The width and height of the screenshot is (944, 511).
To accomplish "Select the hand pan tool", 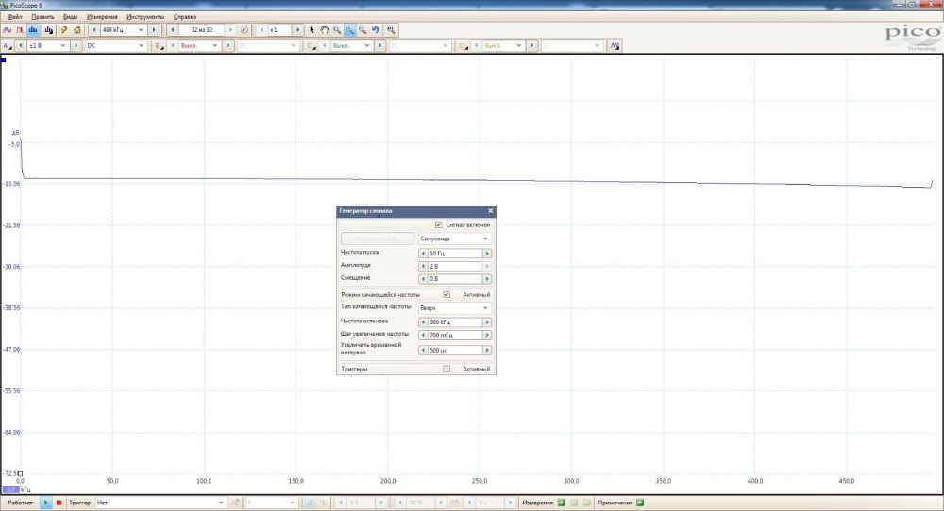I will click(324, 30).
